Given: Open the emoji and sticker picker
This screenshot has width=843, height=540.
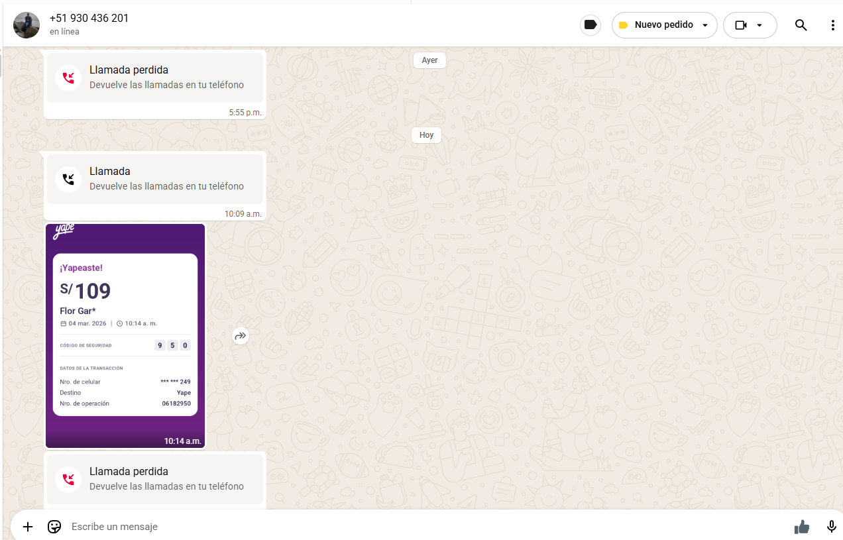Looking at the screenshot, I should 54,527.
